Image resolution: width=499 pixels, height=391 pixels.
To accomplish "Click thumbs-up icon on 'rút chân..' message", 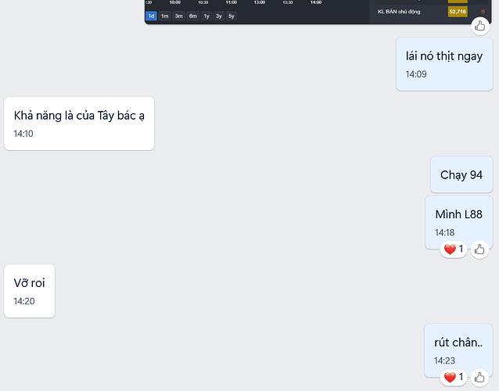I will (479, 378).
